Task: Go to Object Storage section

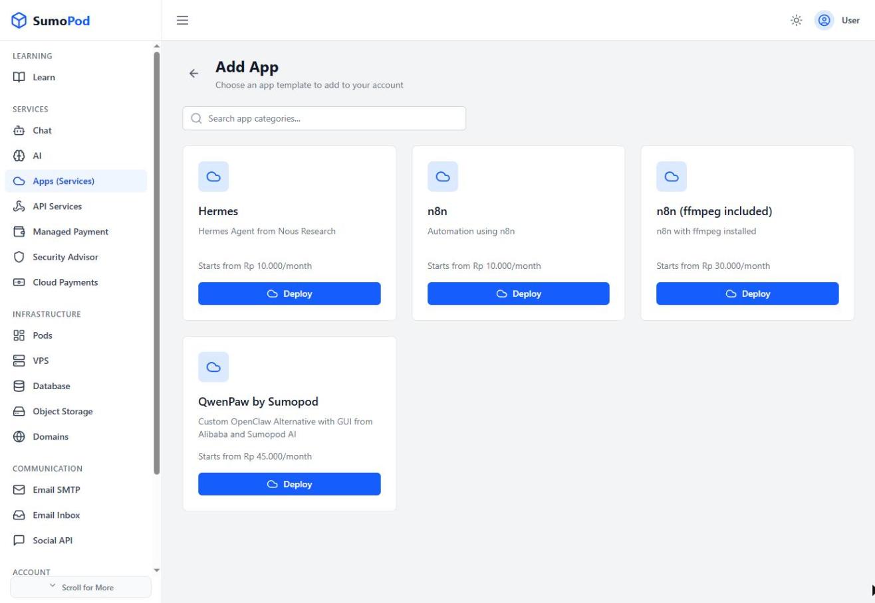Action: (x=76, y=411)
